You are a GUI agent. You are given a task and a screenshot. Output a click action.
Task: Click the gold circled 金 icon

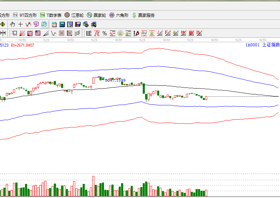[120, 33]
